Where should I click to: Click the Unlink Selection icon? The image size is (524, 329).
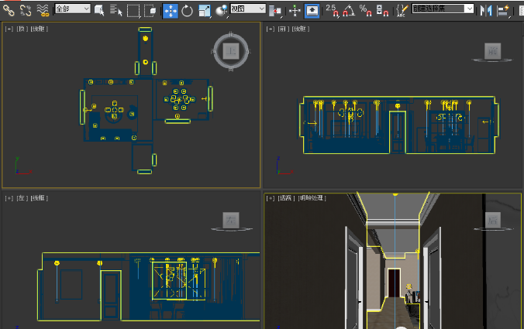[26, 10]
